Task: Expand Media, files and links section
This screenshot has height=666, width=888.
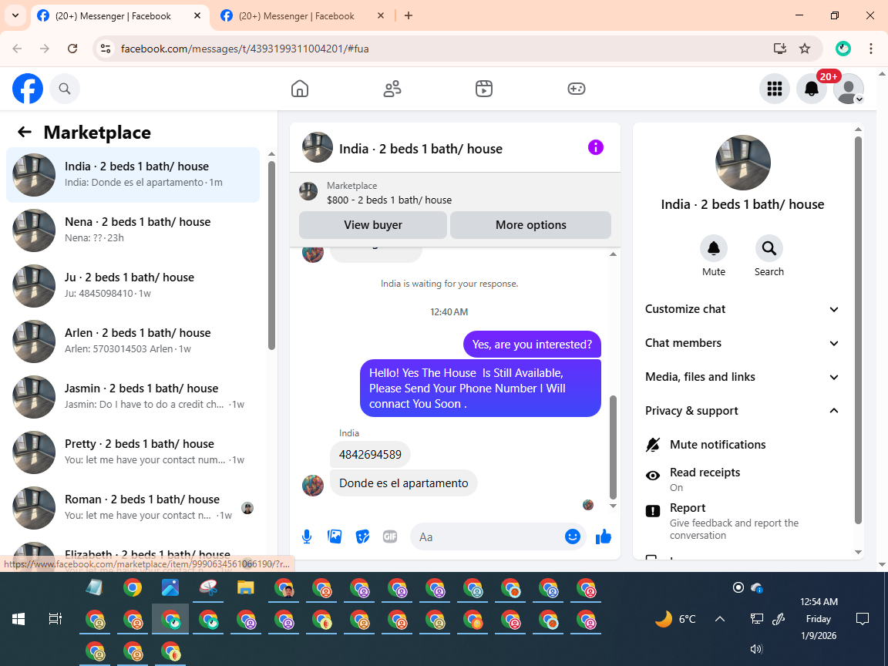Action: (x=742, y=377)
